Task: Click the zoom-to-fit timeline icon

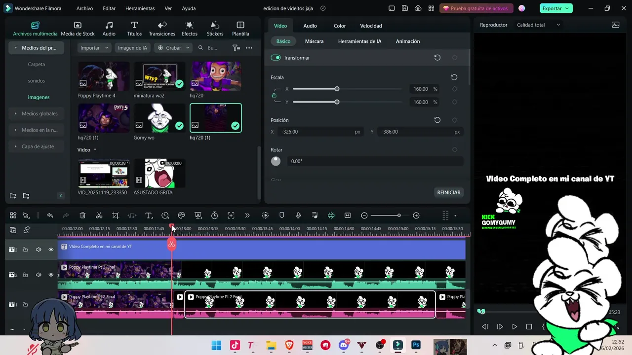Action: click(x=348, y=215)
